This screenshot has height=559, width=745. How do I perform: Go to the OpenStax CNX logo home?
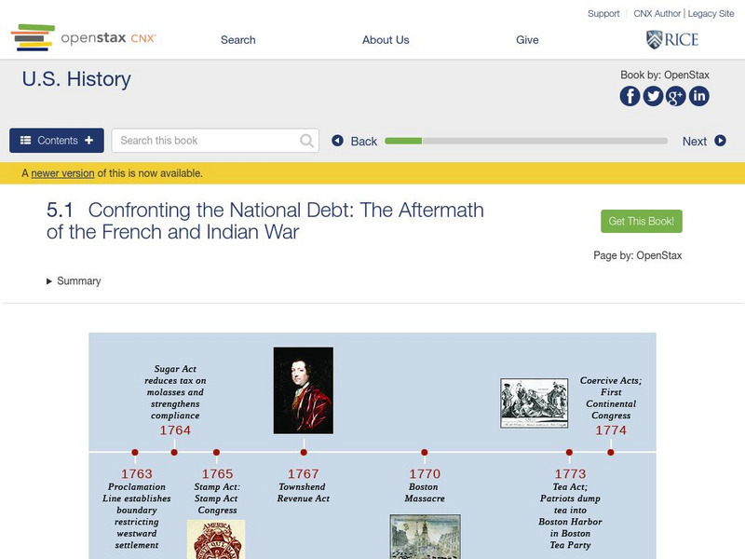84,38
